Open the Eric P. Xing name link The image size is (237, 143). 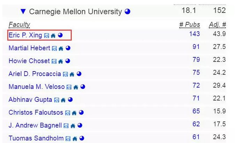pos(25,35)
